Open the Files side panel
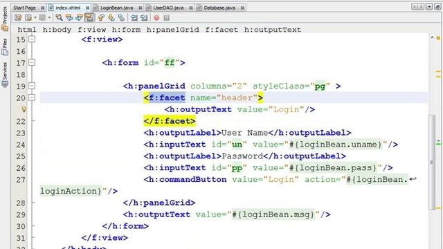Screen dimensions: 443x249 [5, 47]
